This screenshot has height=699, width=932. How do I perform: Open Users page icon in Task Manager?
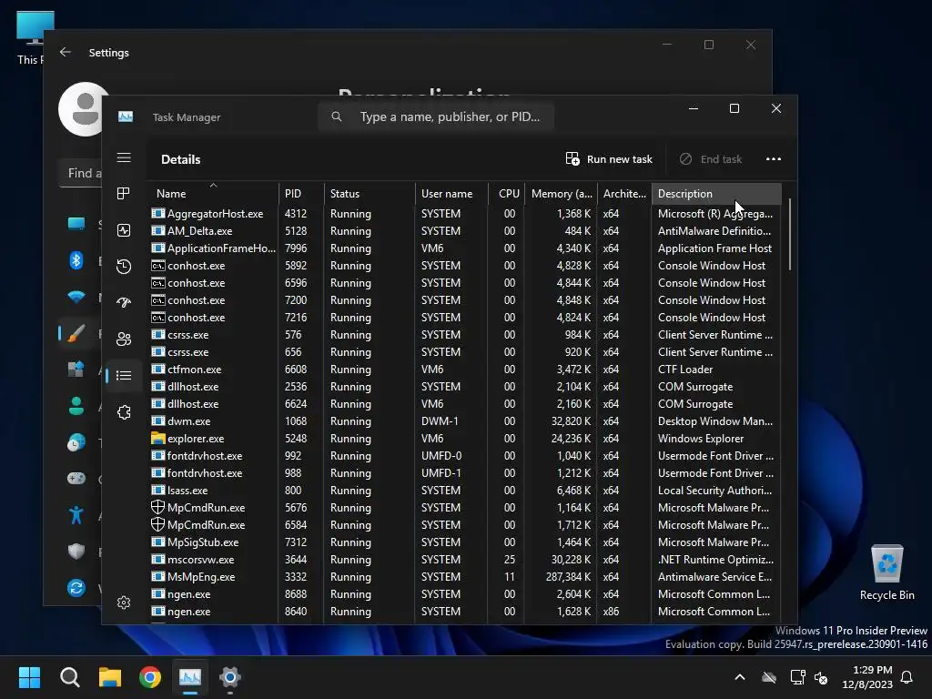pyautogui.click(x=124, y=339)
